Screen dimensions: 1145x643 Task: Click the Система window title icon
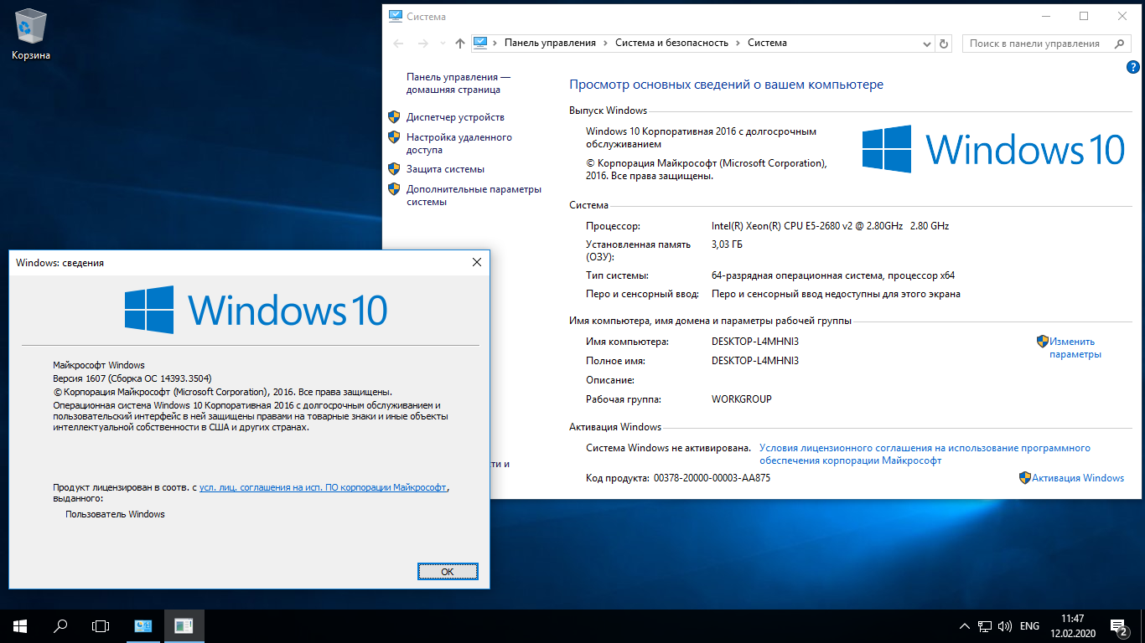point(395,16)
